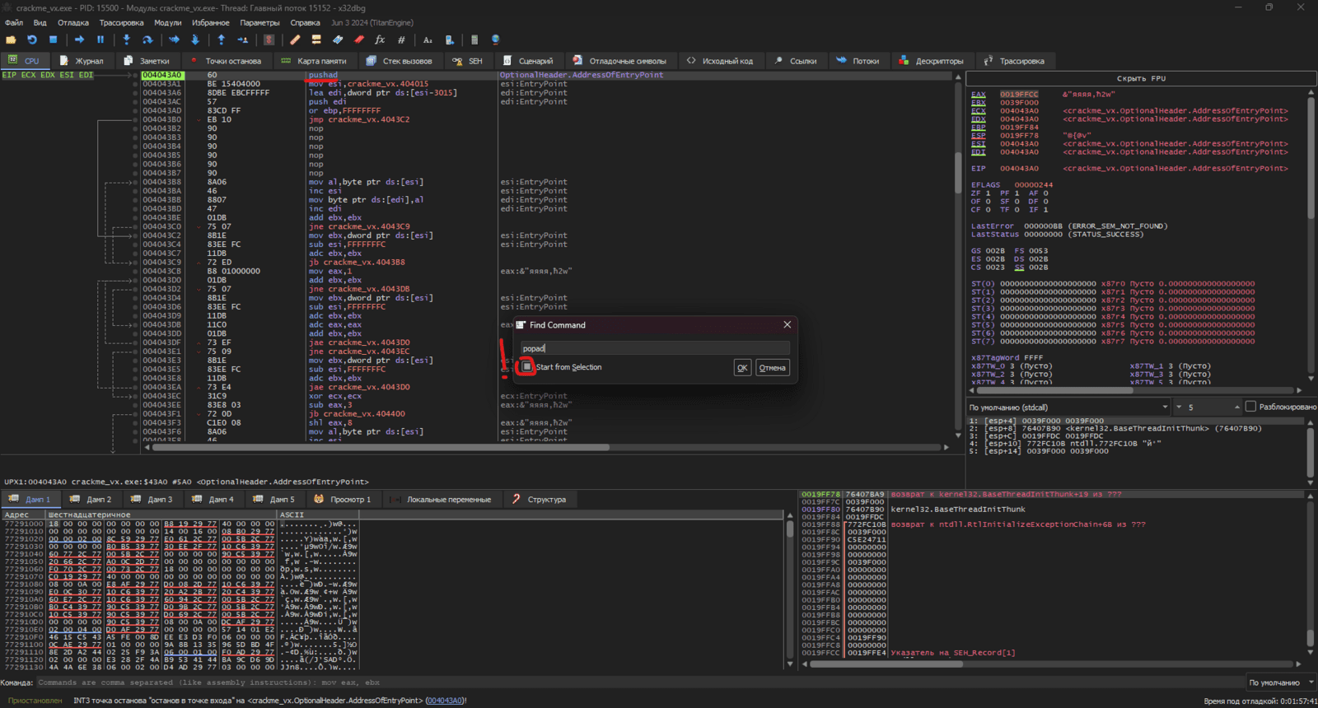Select the Дамп 2 tab
The height and width of the screenshot is (708, 1318).
point(90,500)
